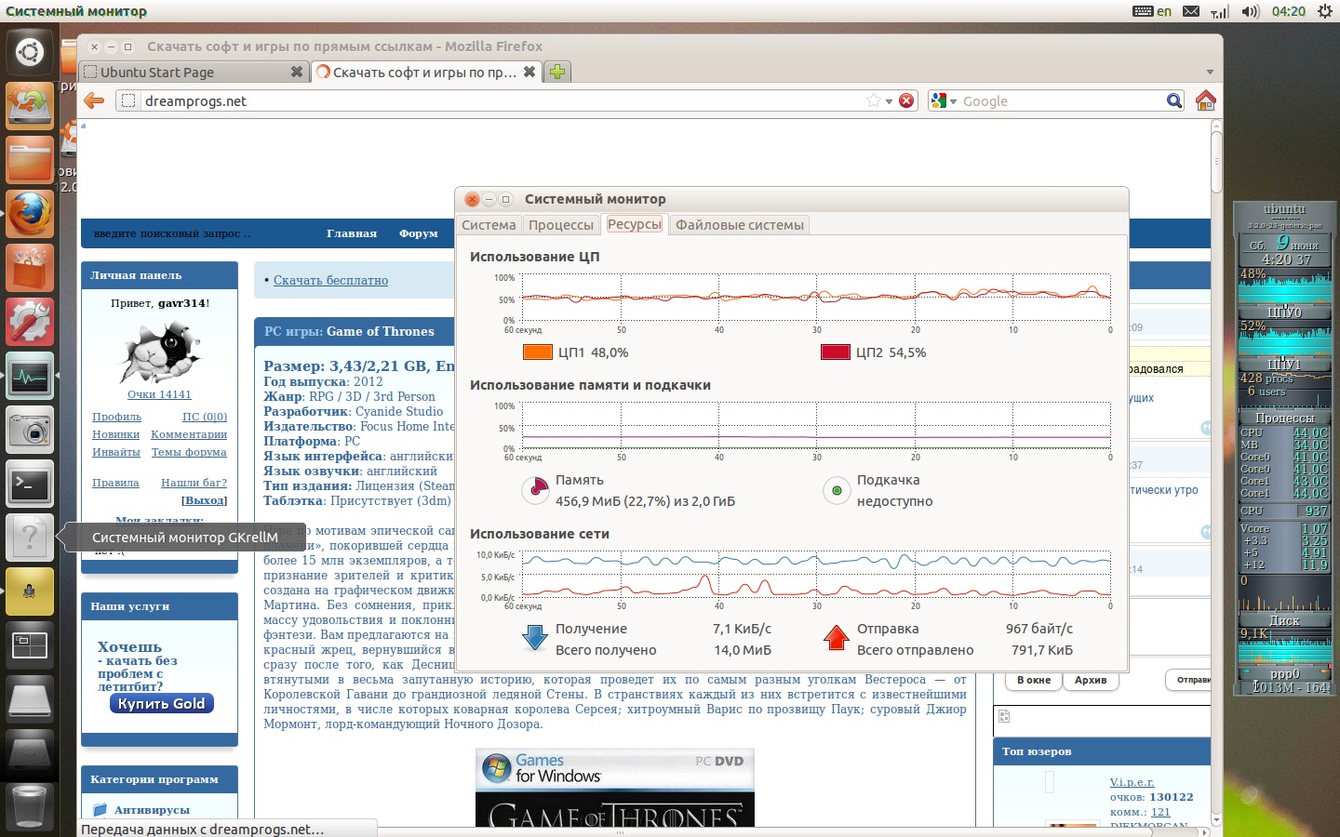The height and width of the screenshot is (837, 1340).
Task: Open the Комментарии link
Action: coord(189,434)
